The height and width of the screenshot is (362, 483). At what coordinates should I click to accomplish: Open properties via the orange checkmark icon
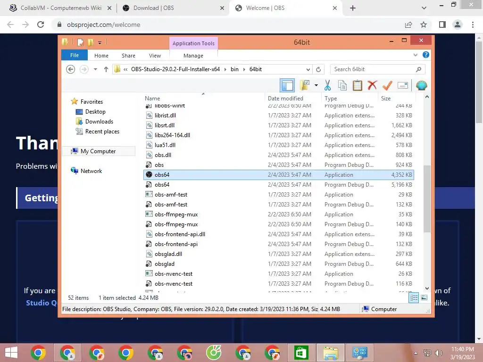(x=387, y=85)
